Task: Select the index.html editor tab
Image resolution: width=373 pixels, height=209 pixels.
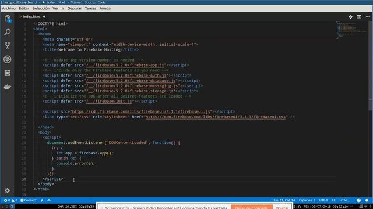Action: (x=31, y=17)
